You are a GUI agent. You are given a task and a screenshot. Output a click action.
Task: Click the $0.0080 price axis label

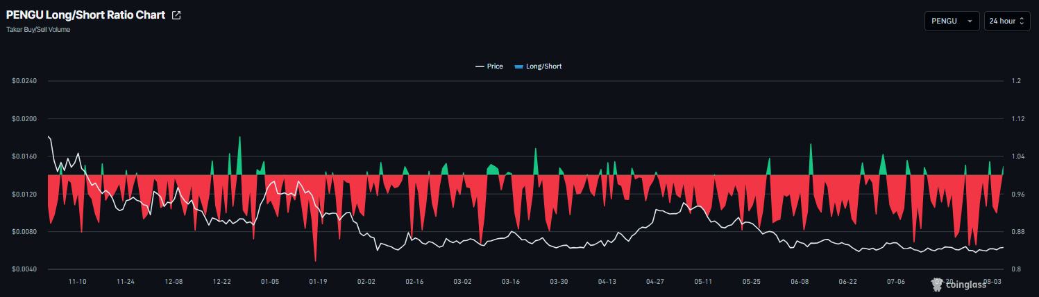tap(24, 231)
